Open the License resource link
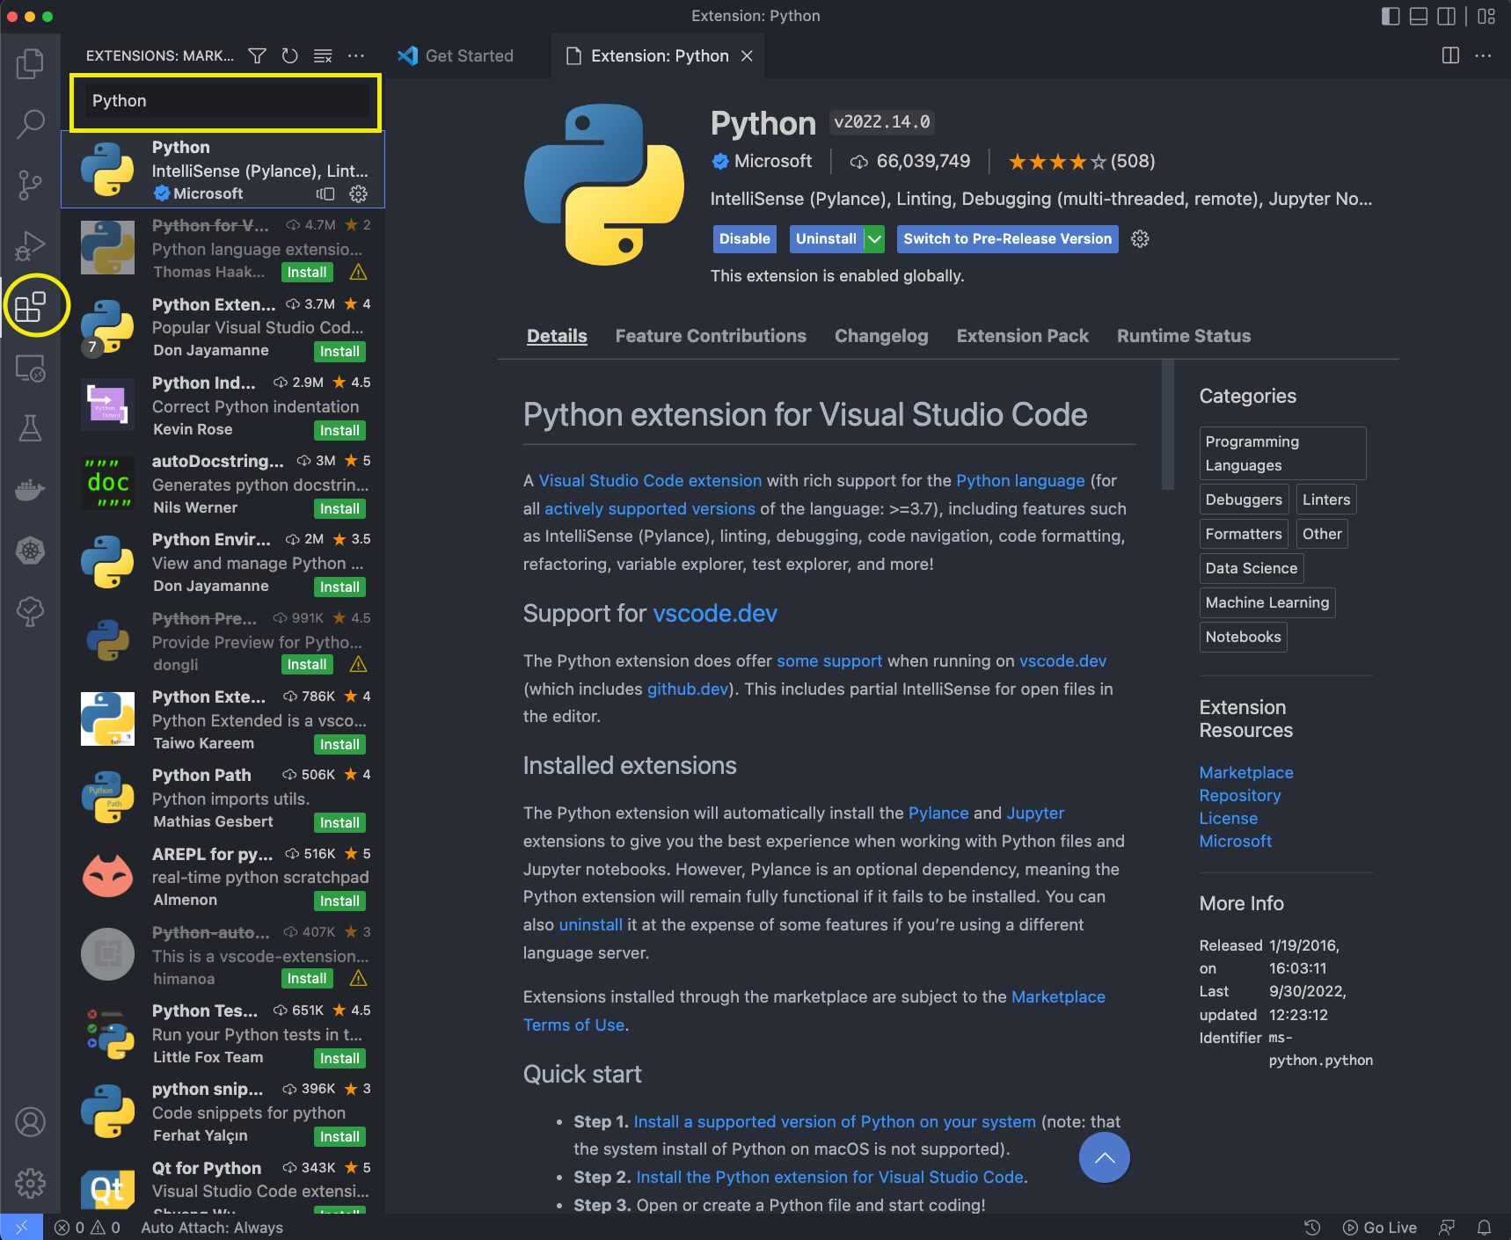Image resolution: width=1511 pixels, height=1240 pixels. coord(1229,818)
